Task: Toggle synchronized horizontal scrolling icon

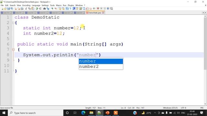Action: click(63, 9)
